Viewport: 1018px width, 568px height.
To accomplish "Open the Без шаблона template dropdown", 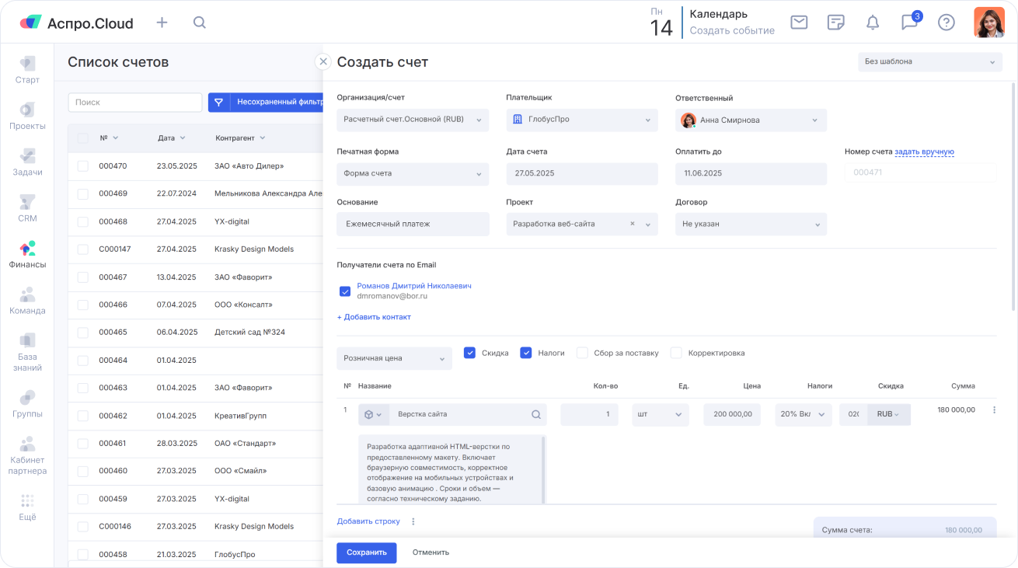I will [929, 61].
